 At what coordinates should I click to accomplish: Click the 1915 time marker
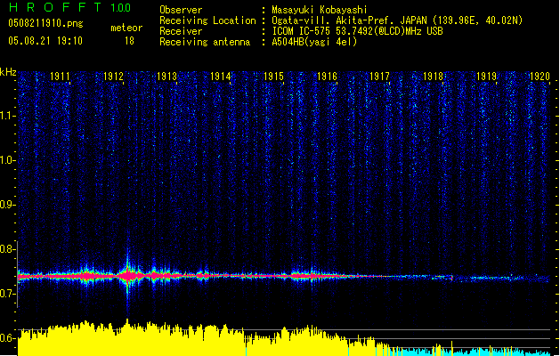273,77
